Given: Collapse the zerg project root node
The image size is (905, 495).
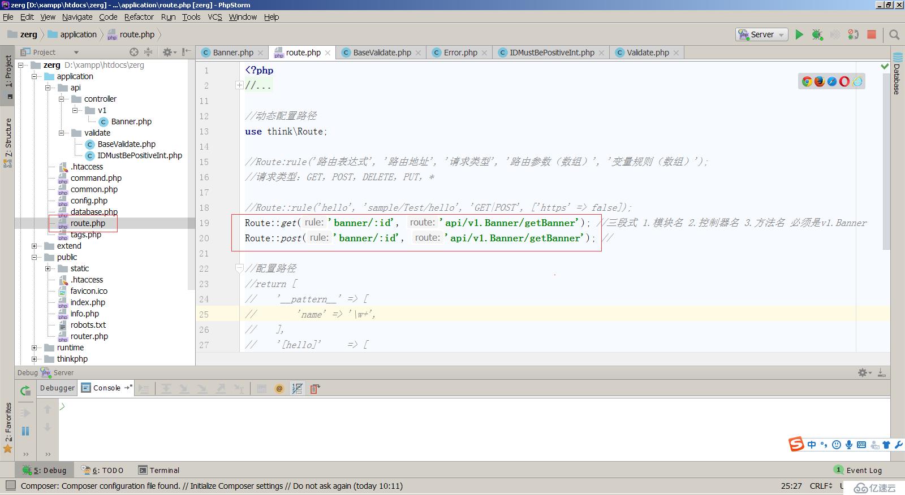Looking at the screenshot, I should 21,65.
